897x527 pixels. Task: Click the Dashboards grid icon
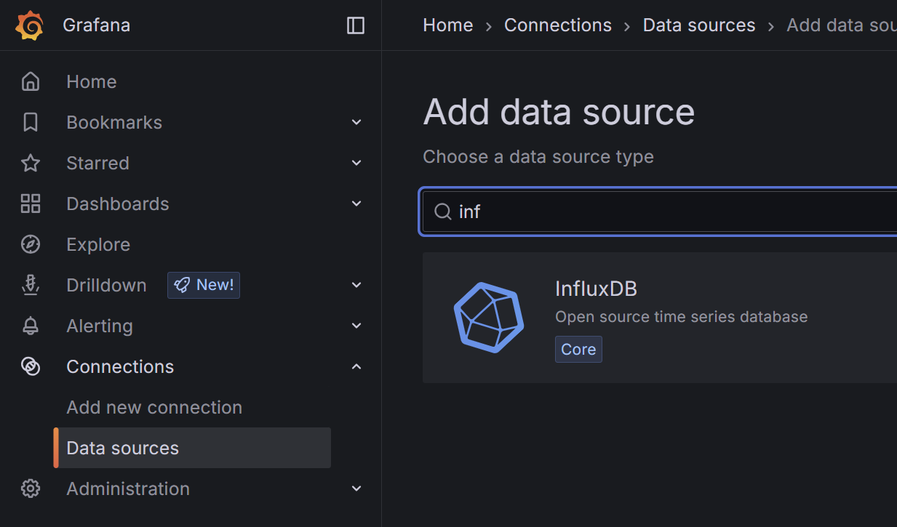point(31,204)
